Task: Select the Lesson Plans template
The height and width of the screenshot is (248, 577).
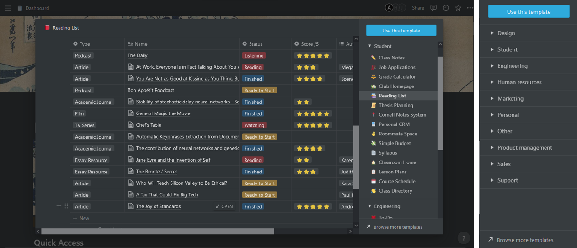Action: [398, 172]
